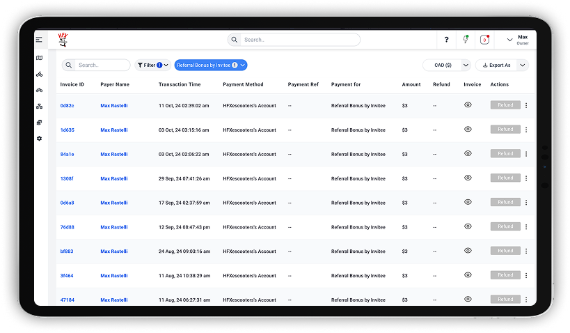Open invoice link 1308f
Screen dimensions: 570x333
(x=67, y=179)
